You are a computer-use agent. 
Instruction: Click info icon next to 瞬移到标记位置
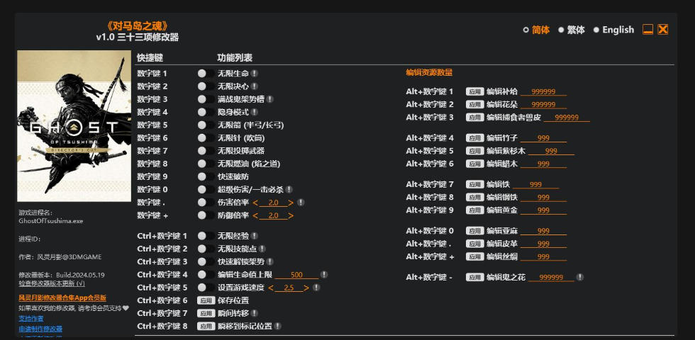click(277, 326)
